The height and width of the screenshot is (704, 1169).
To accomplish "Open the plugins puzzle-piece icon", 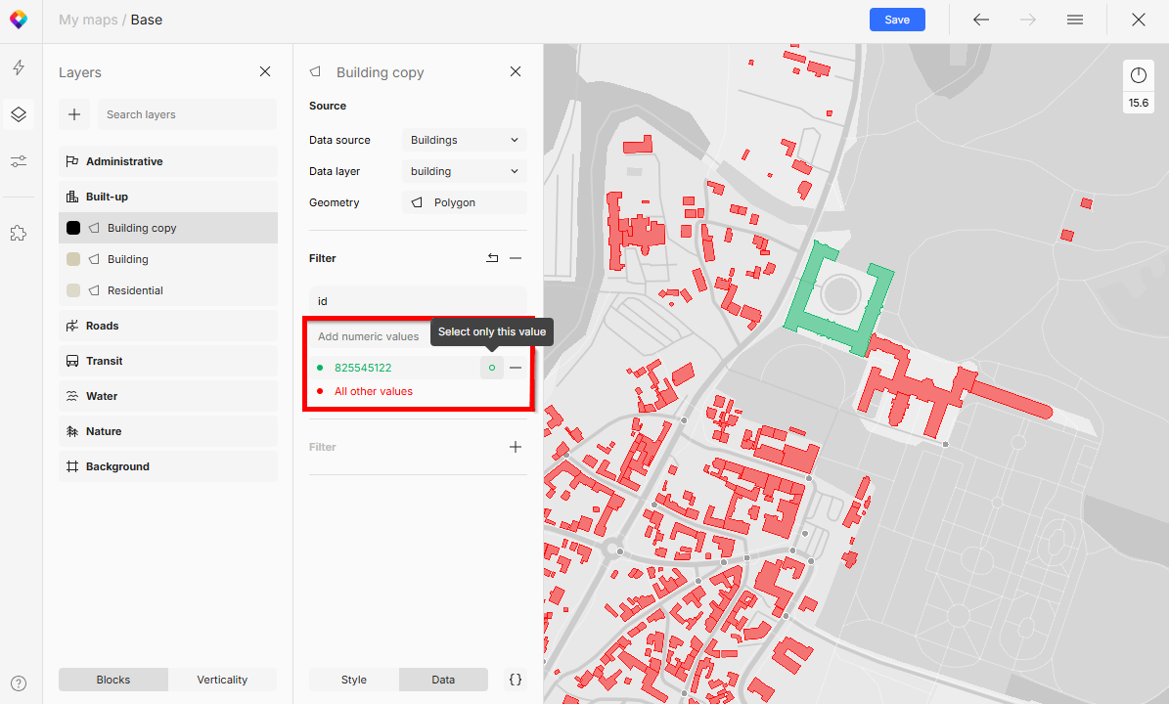I will click(x=18, y=233).
